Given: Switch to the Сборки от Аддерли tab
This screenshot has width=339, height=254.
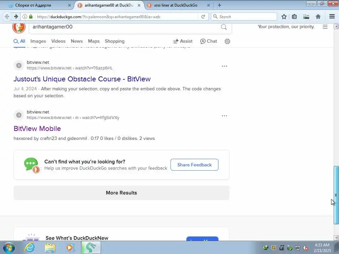Looking at the screenshot, I should click(33, 5).
